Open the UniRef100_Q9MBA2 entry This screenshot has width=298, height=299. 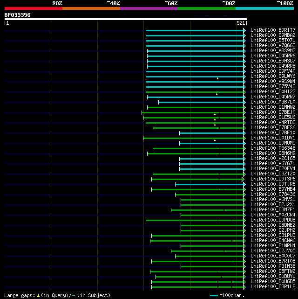(273, 35)
